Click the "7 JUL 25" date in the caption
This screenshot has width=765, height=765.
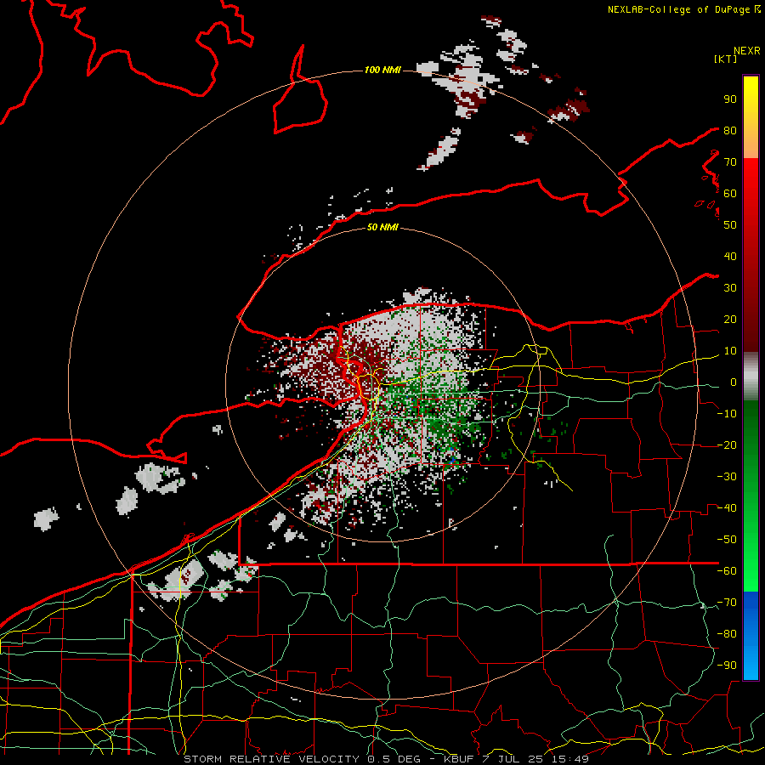[514, 759]
